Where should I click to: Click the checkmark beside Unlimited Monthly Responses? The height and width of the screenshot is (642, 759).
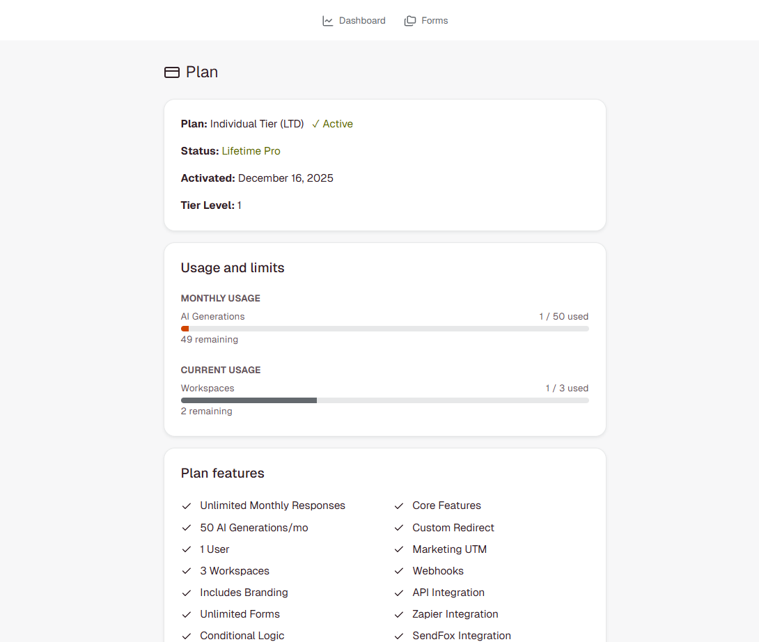point(187,506)
